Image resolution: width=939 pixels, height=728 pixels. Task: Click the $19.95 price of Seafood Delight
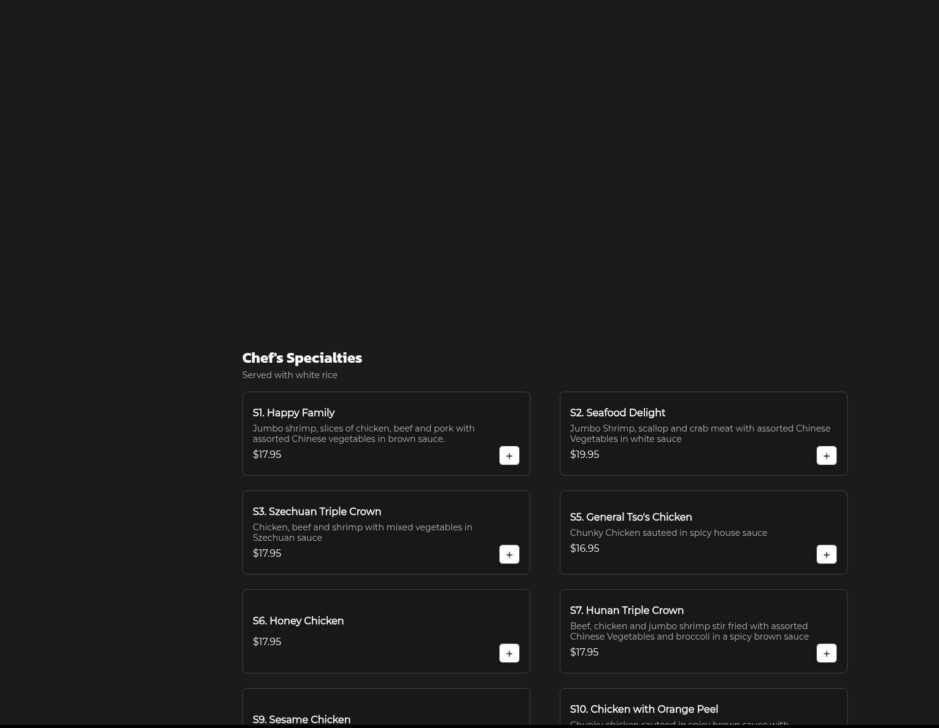coord(584,455)
